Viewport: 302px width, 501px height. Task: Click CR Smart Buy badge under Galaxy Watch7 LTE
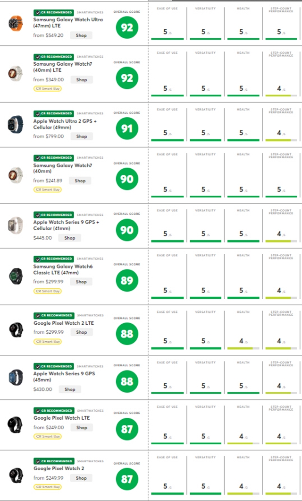tap(48, 88)
